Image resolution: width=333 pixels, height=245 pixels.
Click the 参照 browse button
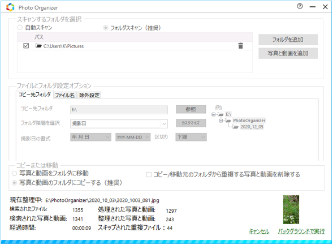click(x=191, y=109)
